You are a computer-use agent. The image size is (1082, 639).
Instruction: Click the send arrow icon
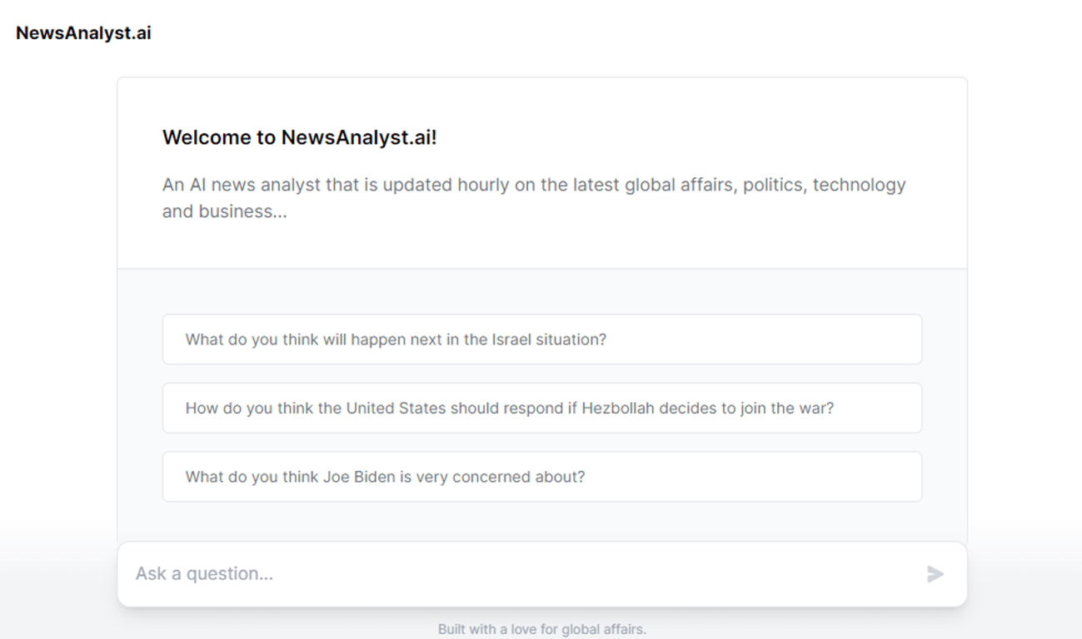(x=935, y=573)
